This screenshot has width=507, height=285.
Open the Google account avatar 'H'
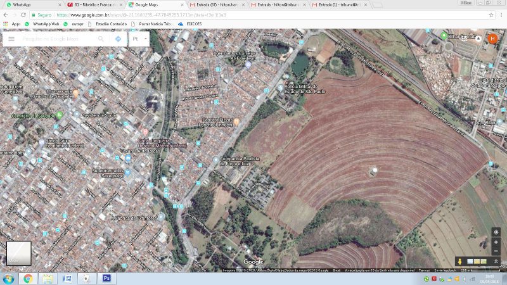tap(492, 38)
